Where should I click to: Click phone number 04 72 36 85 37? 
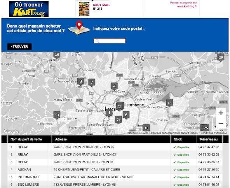point(209,162)
